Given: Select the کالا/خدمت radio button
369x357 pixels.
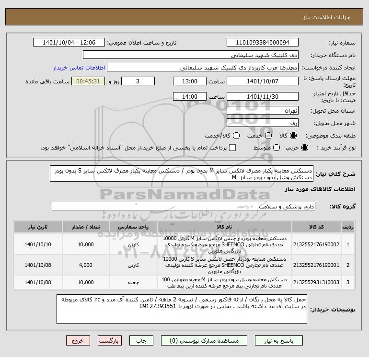Looking at the screenshot, I should pos(236,136).
